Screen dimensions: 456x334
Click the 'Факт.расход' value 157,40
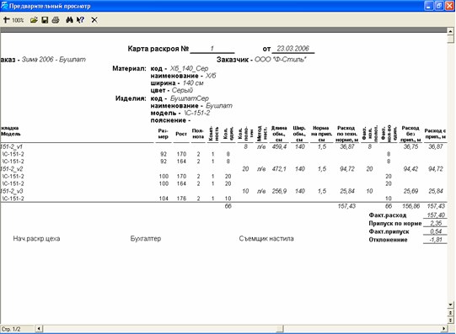436,215
